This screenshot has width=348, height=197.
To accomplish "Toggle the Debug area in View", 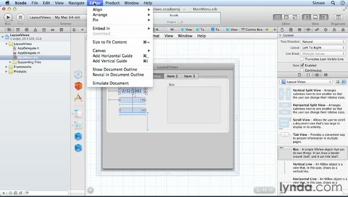I will (315, 17).
